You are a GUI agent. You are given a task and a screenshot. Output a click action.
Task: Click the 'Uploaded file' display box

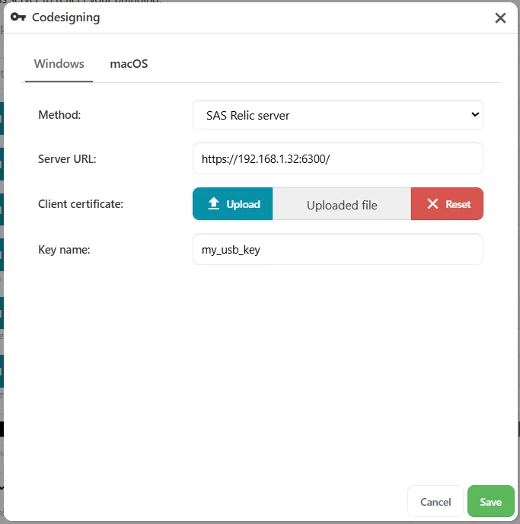point(342,205)
